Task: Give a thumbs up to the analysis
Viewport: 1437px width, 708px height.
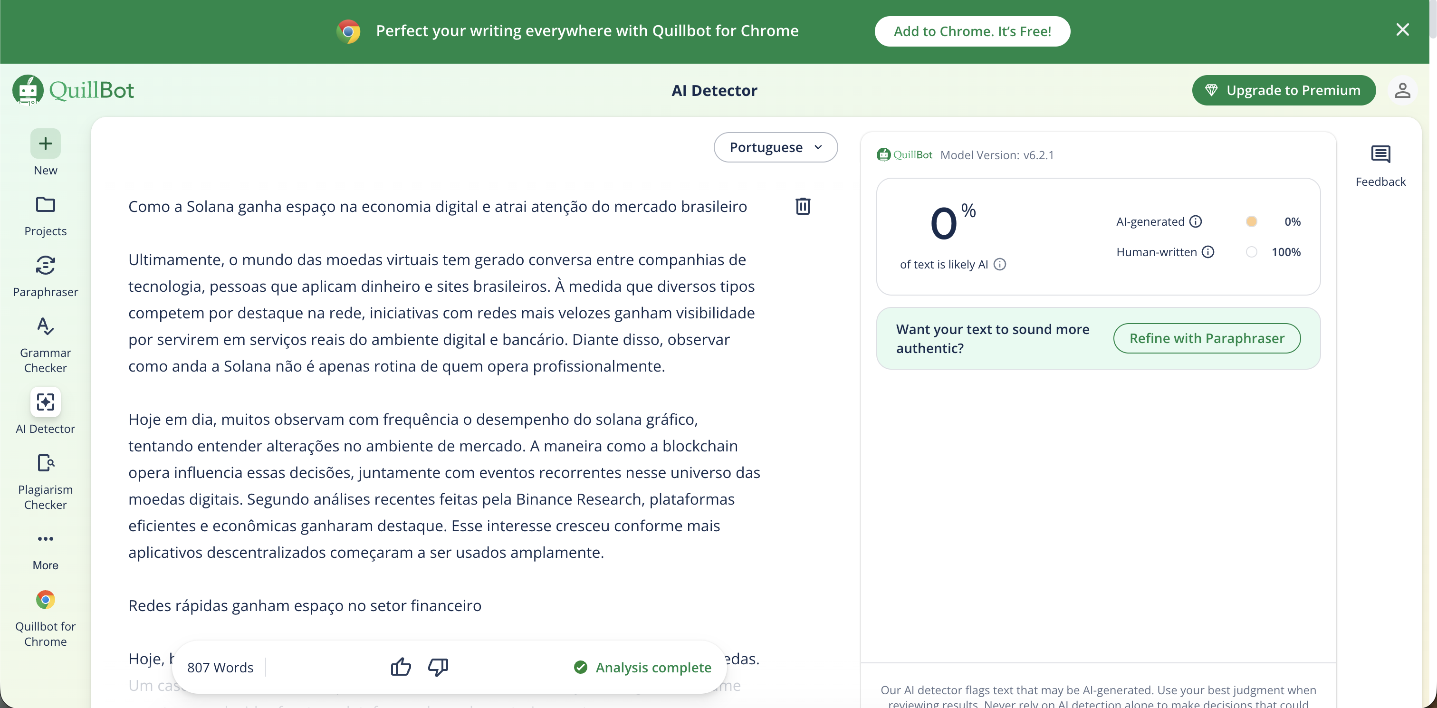Action: pyautogui.click(x=401, y=666)
